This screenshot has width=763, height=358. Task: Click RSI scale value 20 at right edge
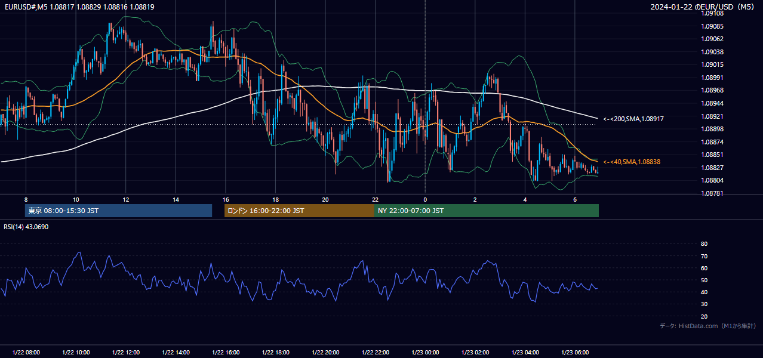(704, 316)
